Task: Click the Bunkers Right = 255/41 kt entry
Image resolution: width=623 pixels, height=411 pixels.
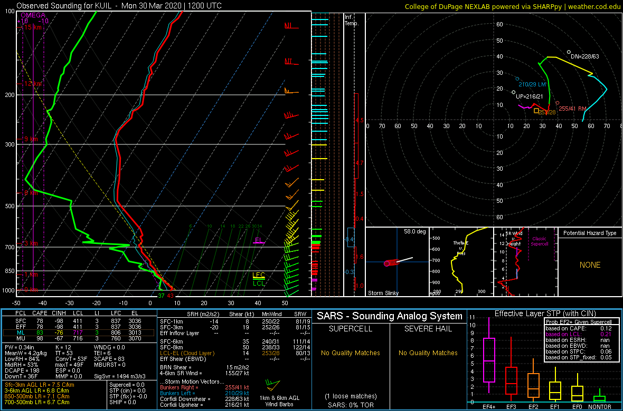Action: (204, 387)
